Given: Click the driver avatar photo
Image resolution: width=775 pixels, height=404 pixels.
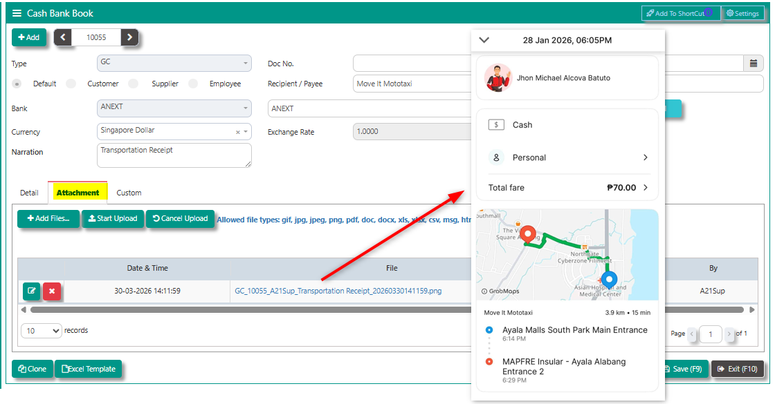Looking at the screenshot, I should [x=498, y=78].
